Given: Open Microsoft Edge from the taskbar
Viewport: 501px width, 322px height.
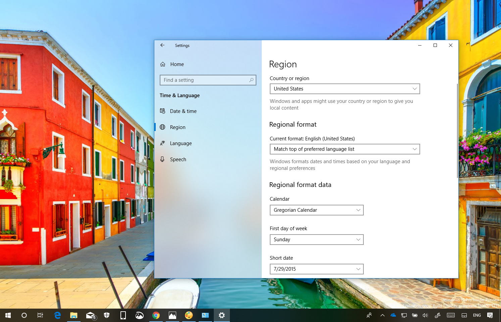Looking at the screenshot, I should pyautogui.click(x=57, y=315).
